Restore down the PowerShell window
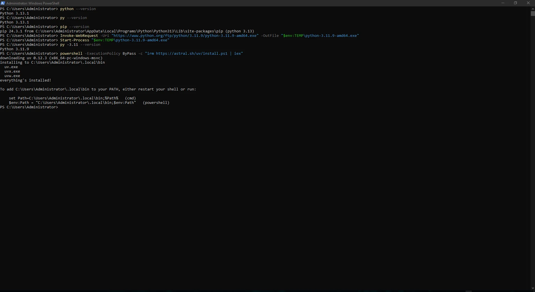The image size is (535, 292). pos(515,3)
